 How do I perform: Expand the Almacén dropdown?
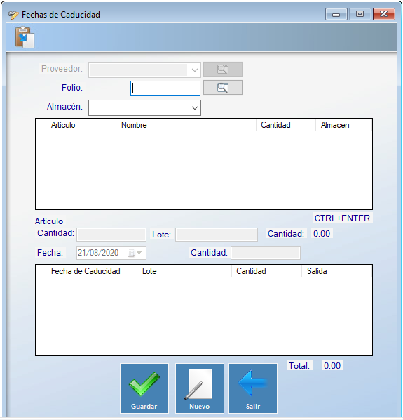tap(195, 108)
